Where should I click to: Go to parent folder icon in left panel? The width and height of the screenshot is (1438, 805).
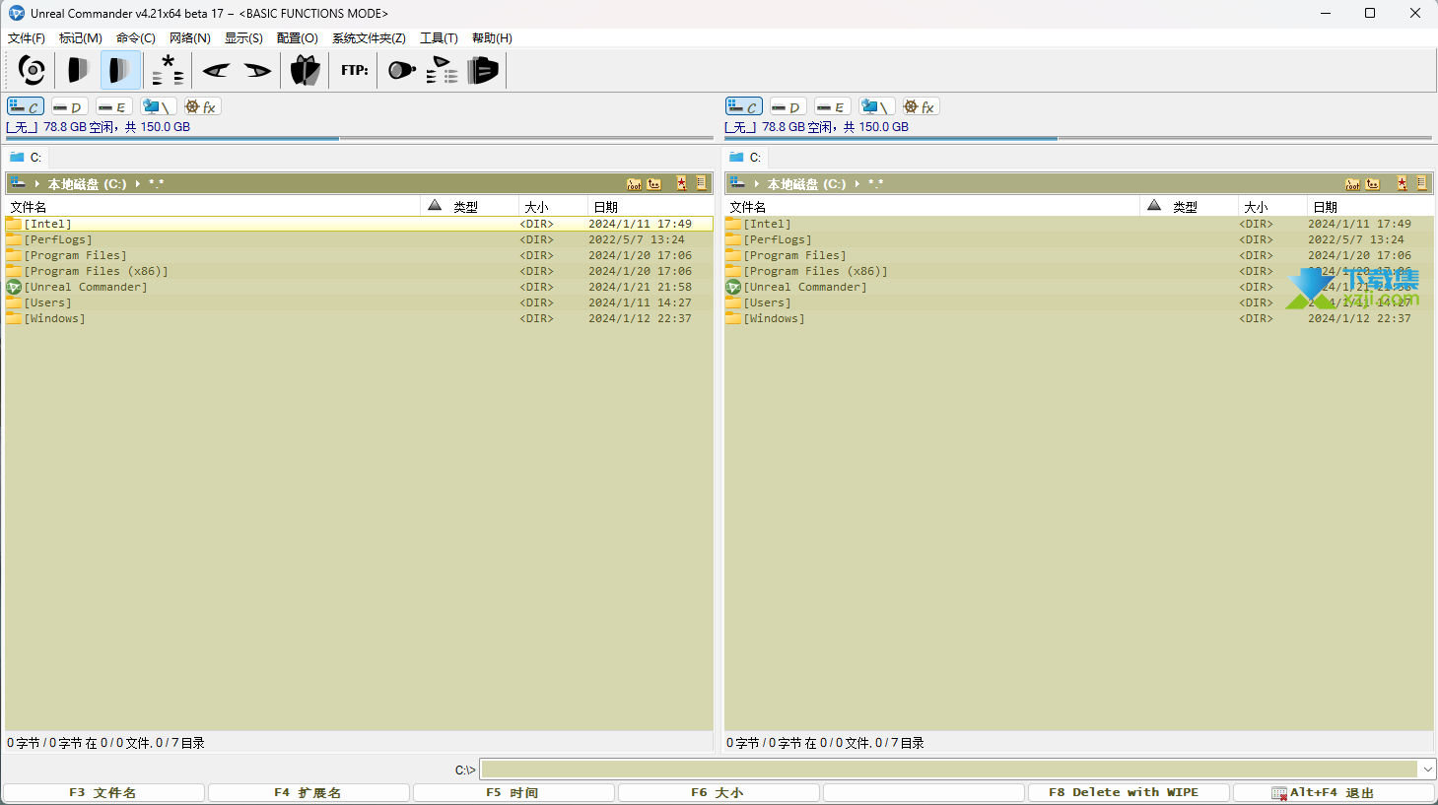(654, 183)
